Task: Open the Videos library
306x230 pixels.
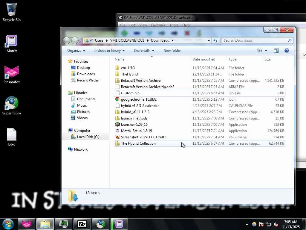Action: [82, 118]
